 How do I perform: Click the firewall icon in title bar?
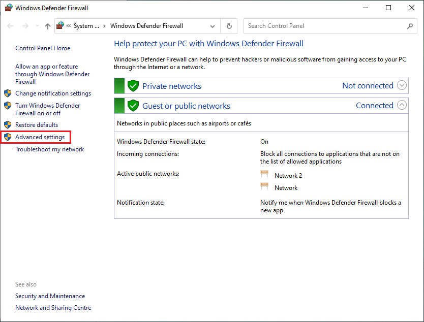(9, 8)
